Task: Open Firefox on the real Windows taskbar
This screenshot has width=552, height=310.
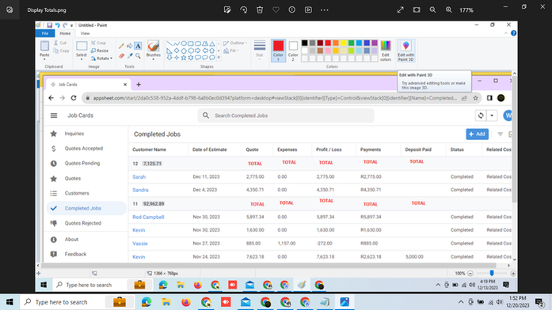Action: coord(186,302)
